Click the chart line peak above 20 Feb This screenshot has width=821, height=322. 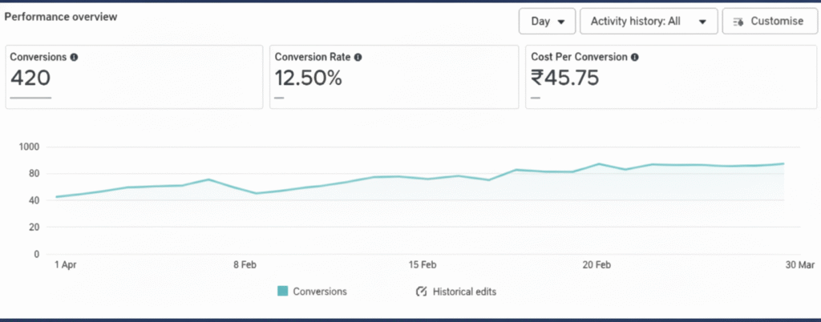tap(599, 164)
